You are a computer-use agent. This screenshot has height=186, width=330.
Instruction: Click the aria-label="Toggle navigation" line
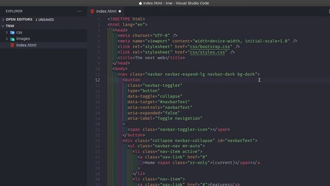165,118
